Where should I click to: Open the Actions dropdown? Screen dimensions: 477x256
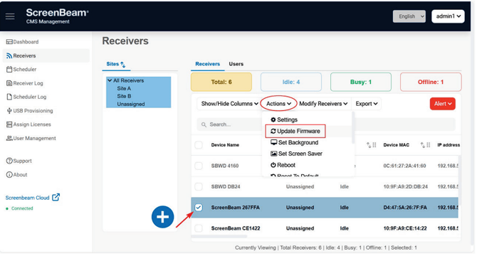pos(278,104)
